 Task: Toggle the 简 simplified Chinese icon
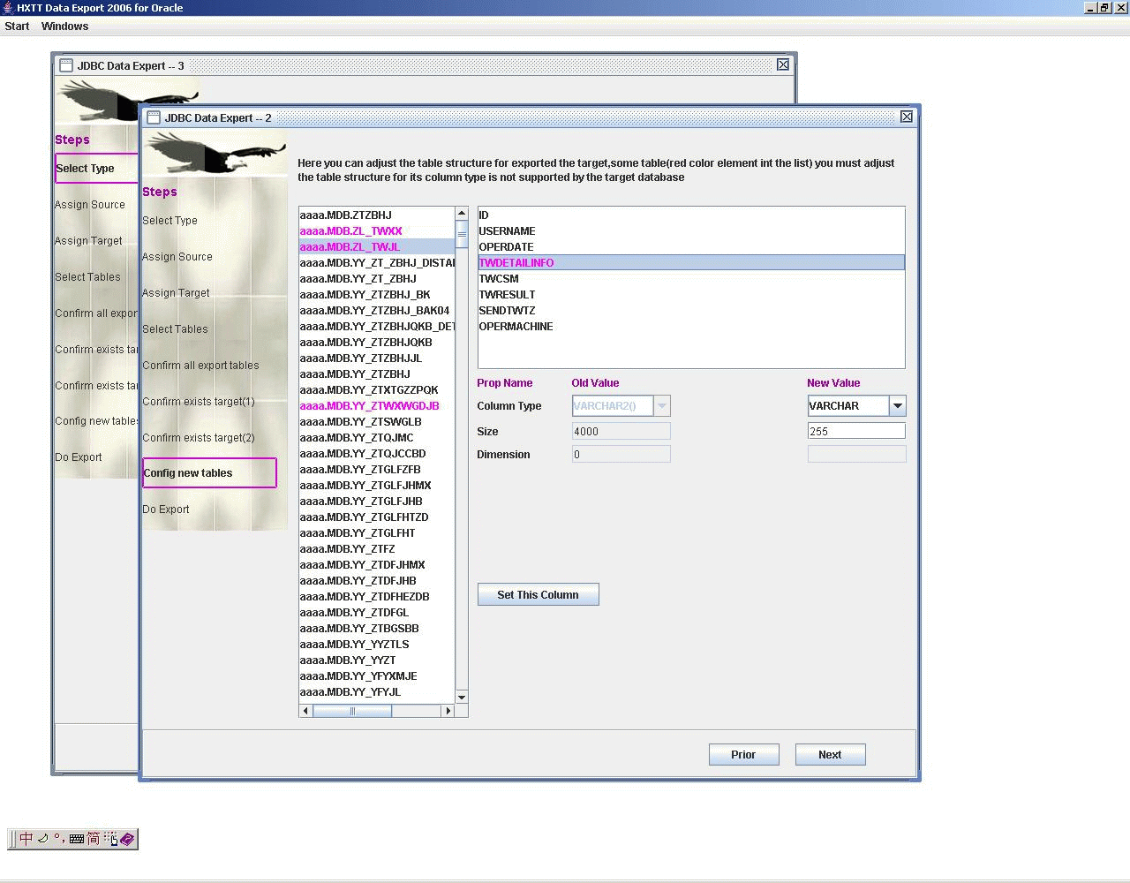tap(93, 839)
